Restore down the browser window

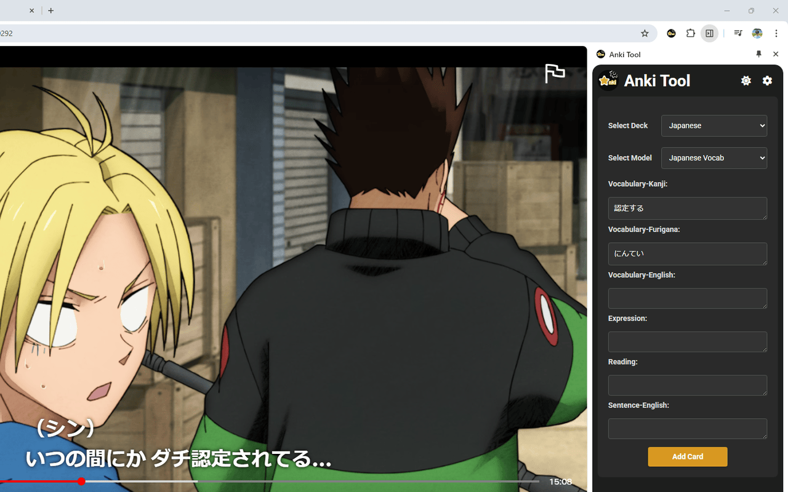(751, 10)
